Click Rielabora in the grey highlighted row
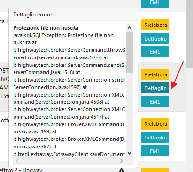 155,74
